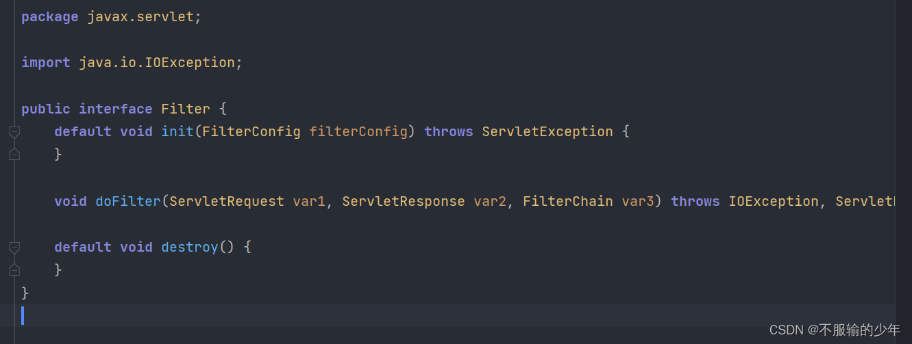Click the fold-end marker below destroy method
The height and width of the screenshot is (344, 912).
(x=14, y=270)
